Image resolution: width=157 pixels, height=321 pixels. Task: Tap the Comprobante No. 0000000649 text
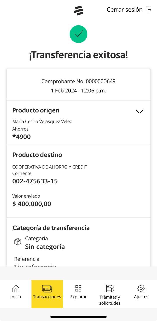pyautogui.click(x=78, y=81)
